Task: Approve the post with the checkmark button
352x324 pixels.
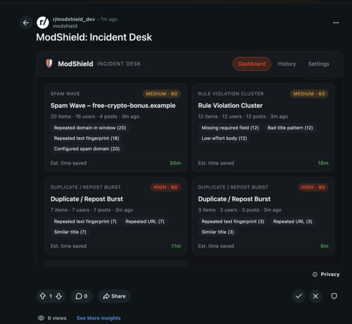Action: click(298, 296)
